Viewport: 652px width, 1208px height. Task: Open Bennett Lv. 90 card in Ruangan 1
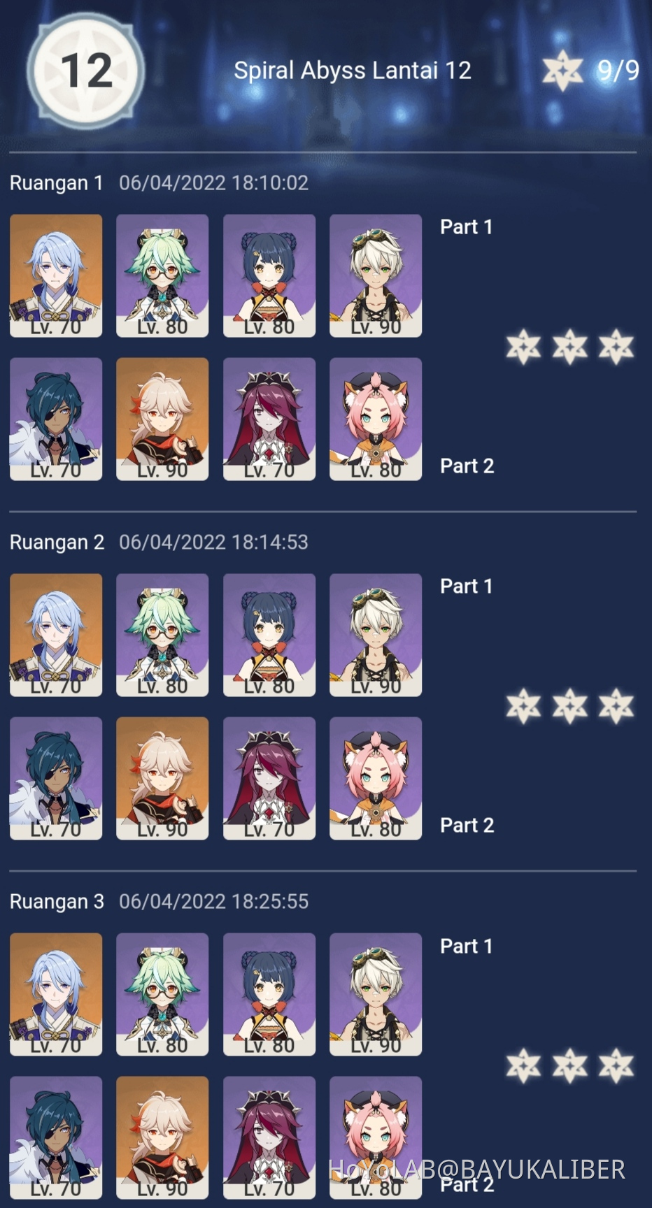pos(376,276)
